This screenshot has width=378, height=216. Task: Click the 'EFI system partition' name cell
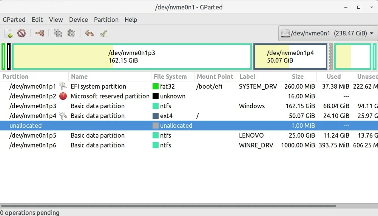[x=98, y=86]
